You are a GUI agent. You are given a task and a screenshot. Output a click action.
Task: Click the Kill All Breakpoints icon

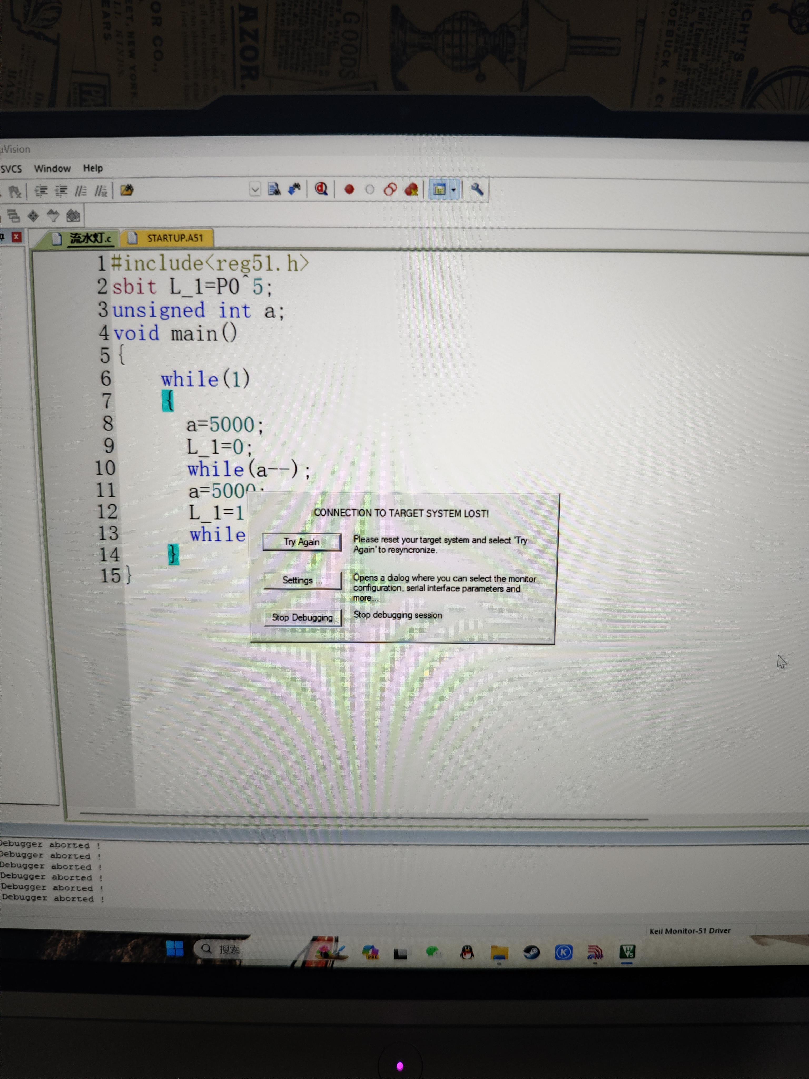(412, 189)
